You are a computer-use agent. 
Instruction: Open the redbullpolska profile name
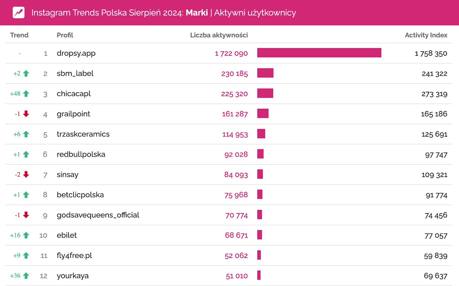point(81,154)
